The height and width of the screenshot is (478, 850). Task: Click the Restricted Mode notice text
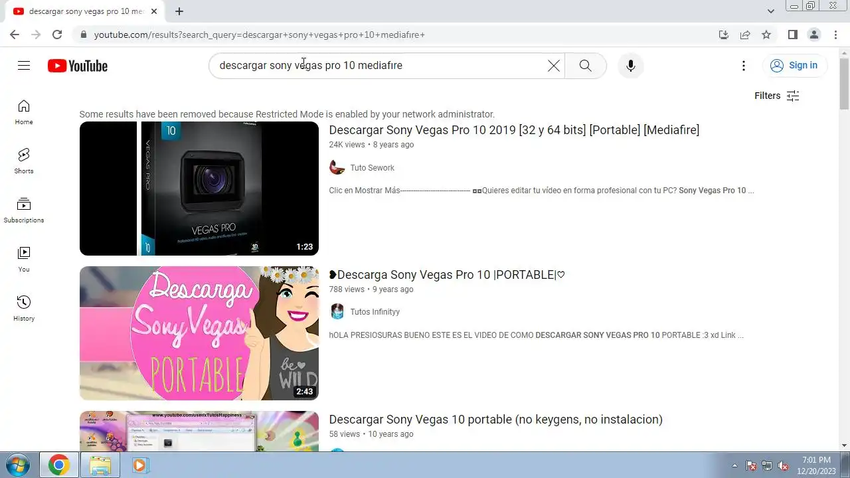(287, 114)
